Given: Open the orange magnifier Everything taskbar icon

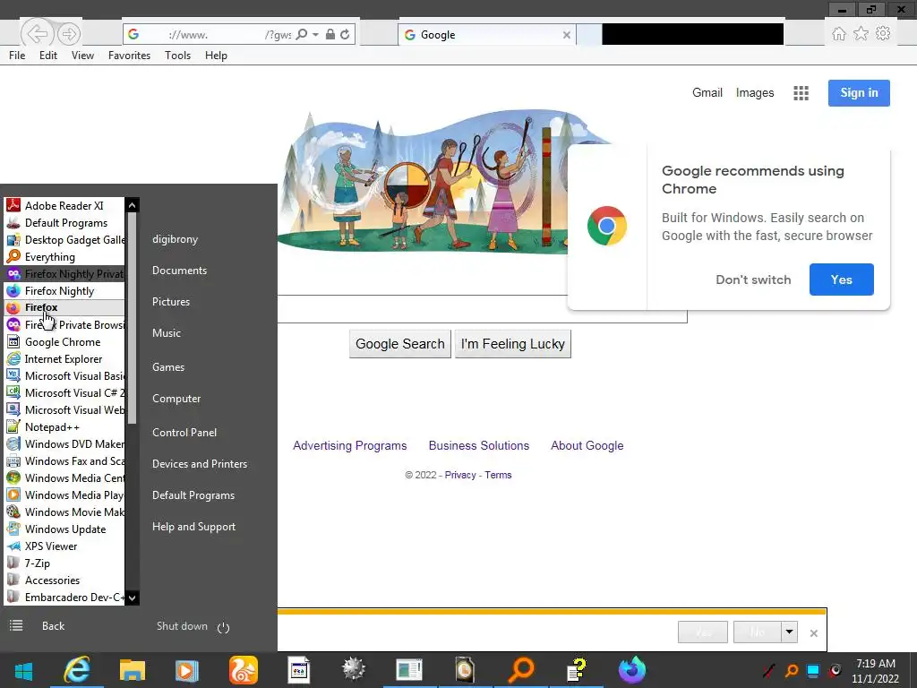Looking at the screenshot, I should click(x=520, y=670).
